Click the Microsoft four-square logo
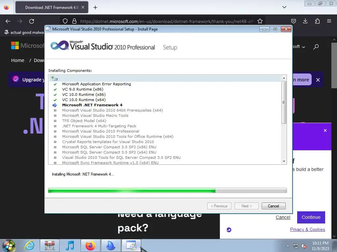Image resolution: width=337 pixels, height=252 pixels. pos(15,45)
